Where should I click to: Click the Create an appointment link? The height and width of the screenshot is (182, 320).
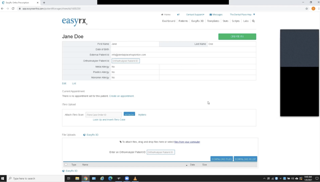tap(121, 96)
